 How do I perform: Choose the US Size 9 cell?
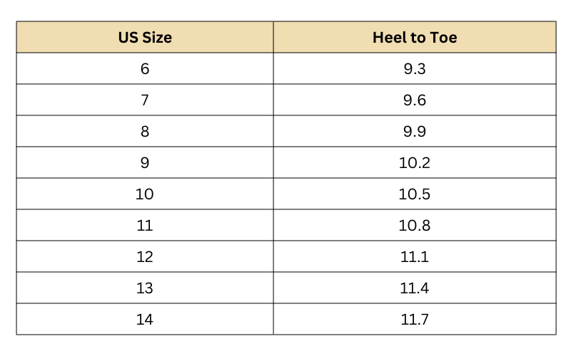pyautogui.click(x=145, y=163)
